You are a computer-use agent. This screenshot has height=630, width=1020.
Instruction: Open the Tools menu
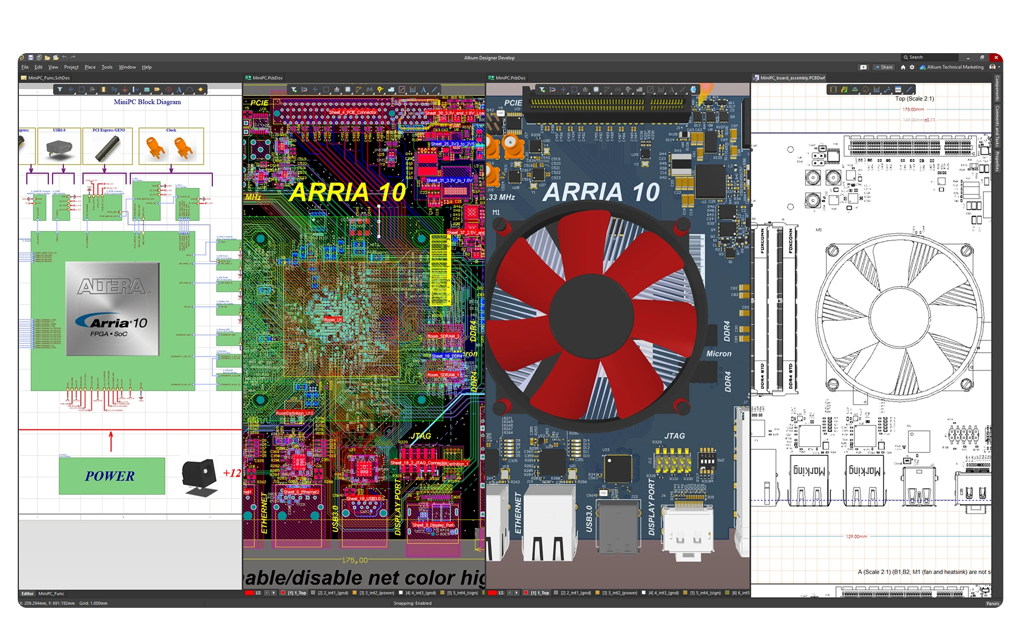coord(107,67)
